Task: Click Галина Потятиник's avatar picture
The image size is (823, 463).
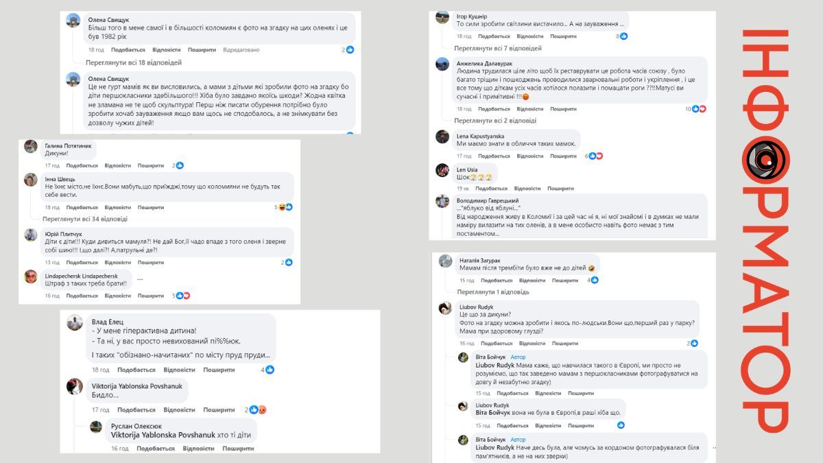Action: point(31,146)
